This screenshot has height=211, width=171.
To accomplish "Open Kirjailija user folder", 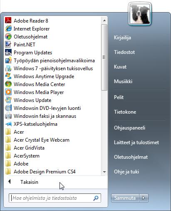I will point(122,38).
